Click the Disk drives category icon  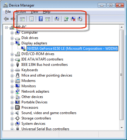pyautogui.click(x=18, y=38)
